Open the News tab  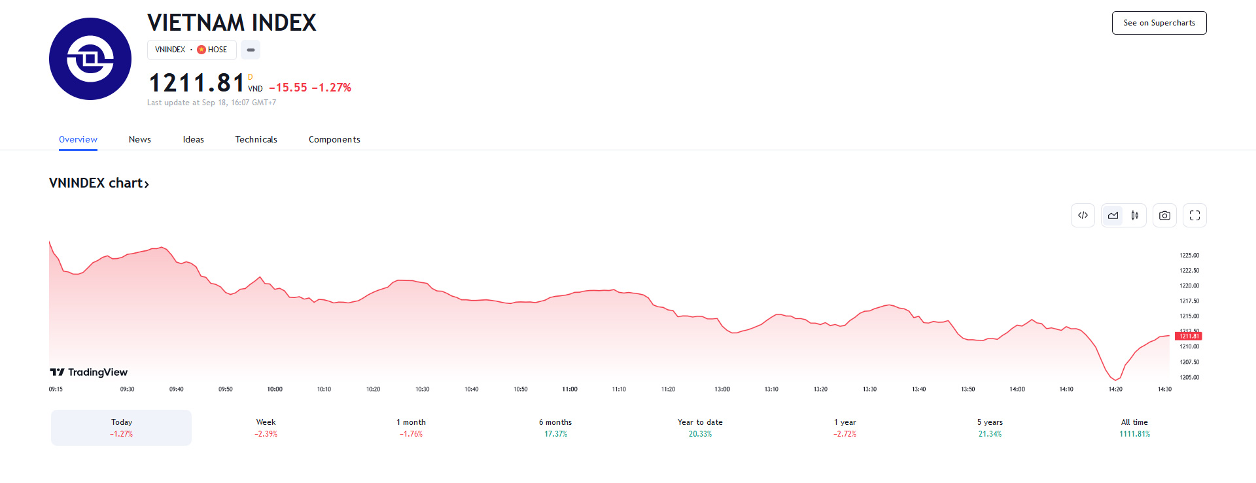139,139
